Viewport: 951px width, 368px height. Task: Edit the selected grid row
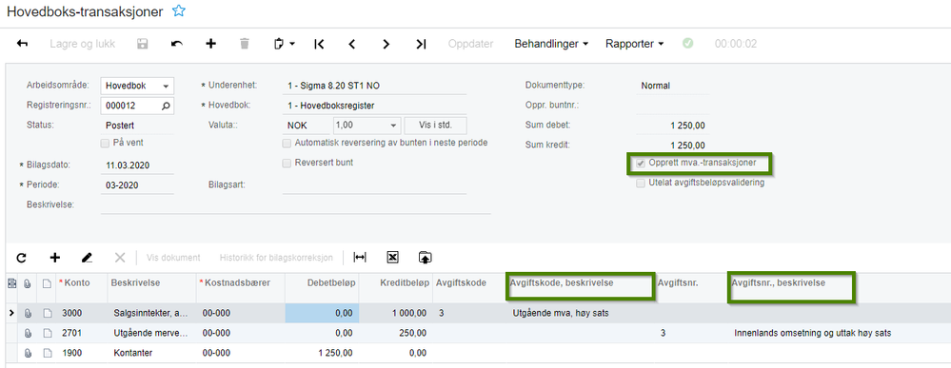(87, 258)
